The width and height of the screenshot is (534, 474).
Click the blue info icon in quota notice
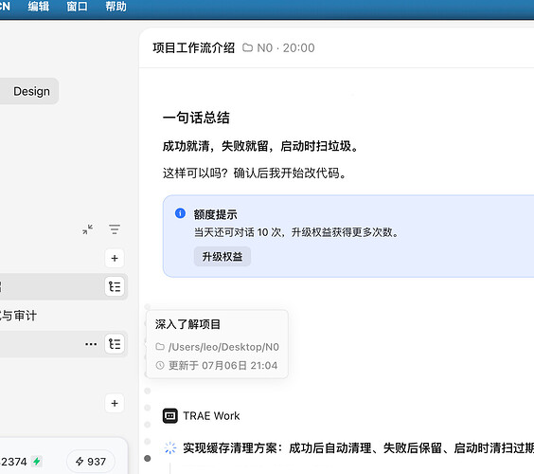(x=180, y=213)
